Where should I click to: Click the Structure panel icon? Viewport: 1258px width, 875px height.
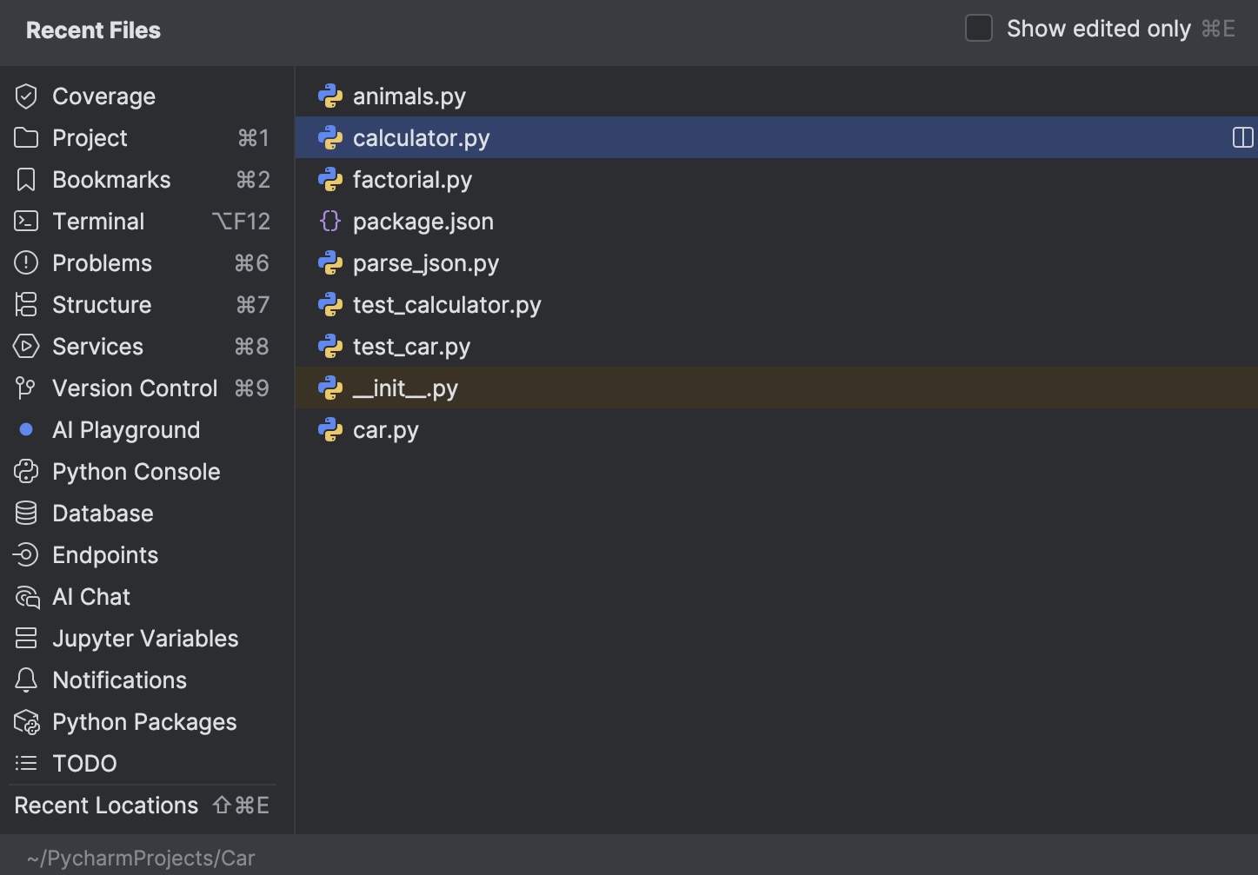coord(25,304)
